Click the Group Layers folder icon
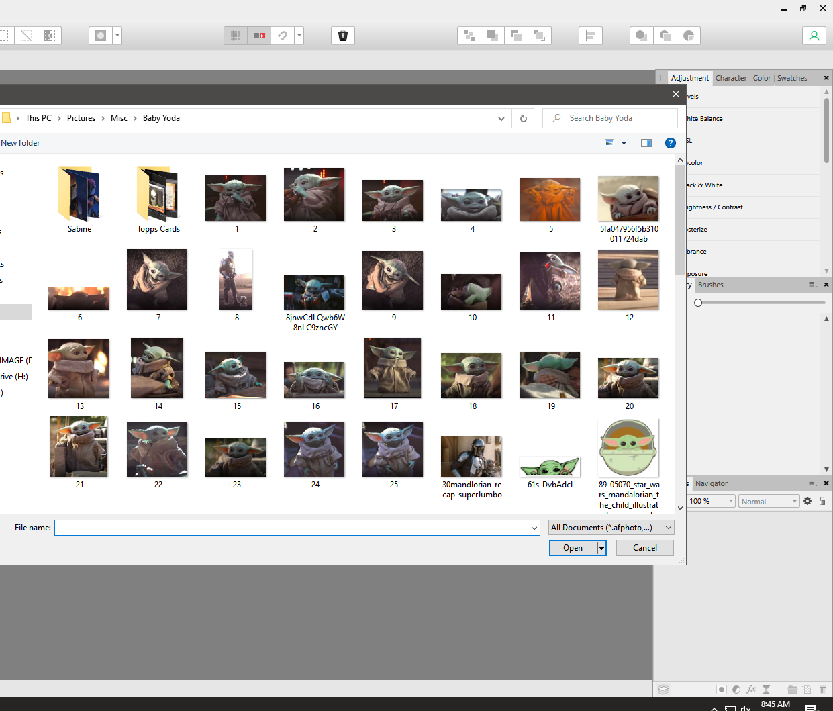The height and width of the screenshot is (711, 833). click(793, 690)
